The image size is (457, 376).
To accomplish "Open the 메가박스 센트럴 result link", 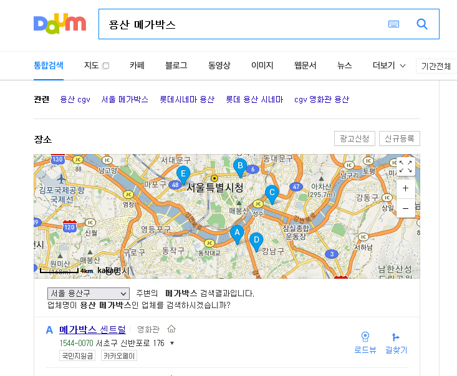I will tap(92, 329).
